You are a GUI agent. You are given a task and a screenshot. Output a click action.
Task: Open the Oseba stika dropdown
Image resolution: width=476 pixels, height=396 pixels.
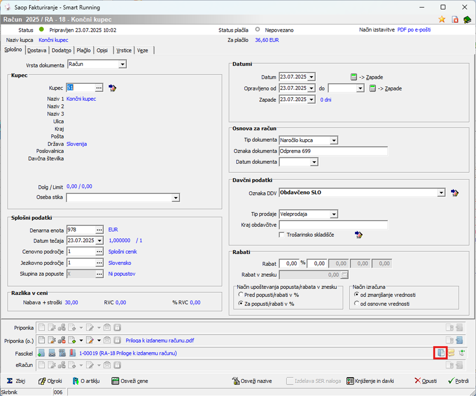pyautogui.click(x=175, y=198)
